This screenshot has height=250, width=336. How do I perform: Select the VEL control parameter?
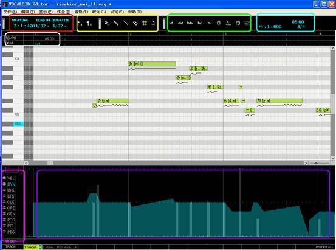click(11, 179)
